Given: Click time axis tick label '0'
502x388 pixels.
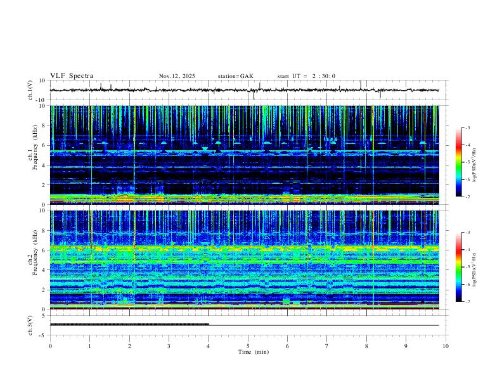Looking at the screenshot, I should point(50,346).
